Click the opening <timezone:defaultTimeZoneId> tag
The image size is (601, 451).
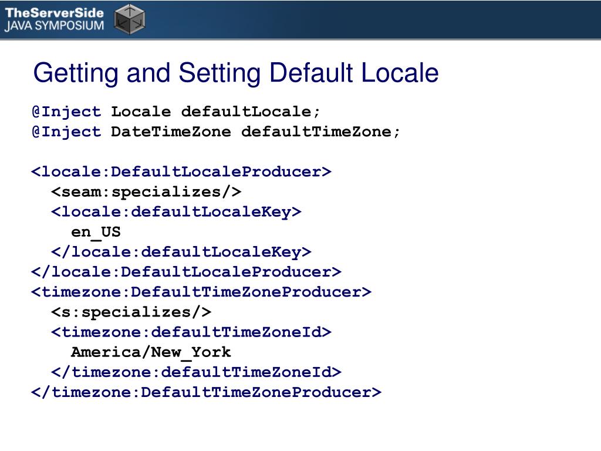(x=191, y=332)
